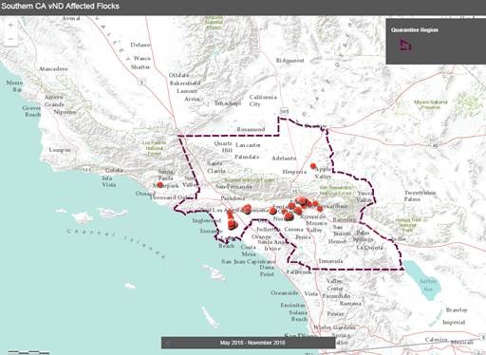Click the Lancaster map label

pyautogui.click(x=248, y=145)
